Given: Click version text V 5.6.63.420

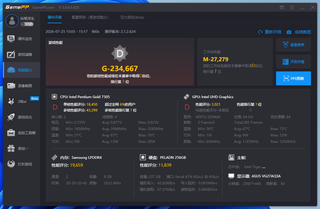Looking at the screenshot, I should tap(69, 7).
